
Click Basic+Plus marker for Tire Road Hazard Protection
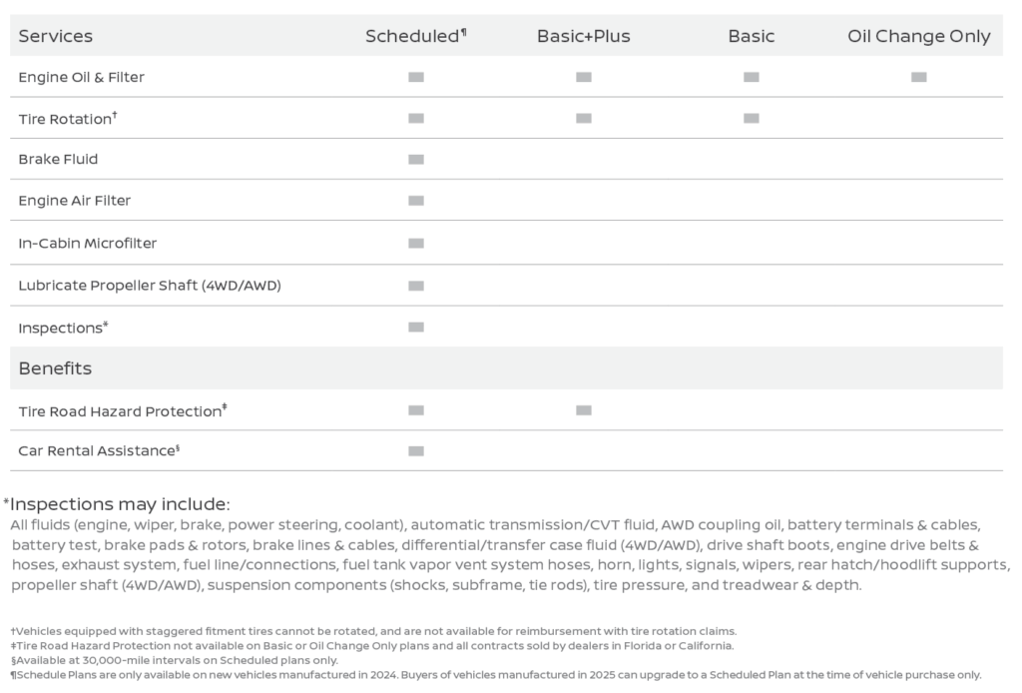584,410
